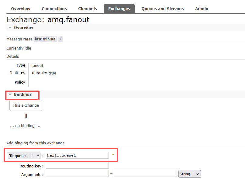Collapse the Bindings section triangle

pyautogui.click(x=10, y=95)
